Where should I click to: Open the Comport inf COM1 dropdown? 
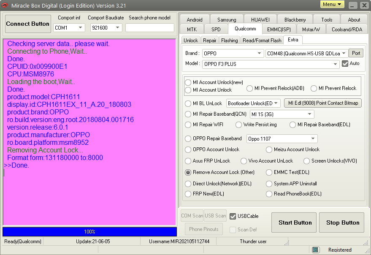click(69, 28)
